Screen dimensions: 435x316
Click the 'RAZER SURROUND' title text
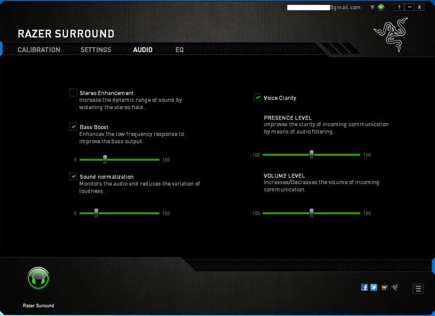(x=66, y=34)
